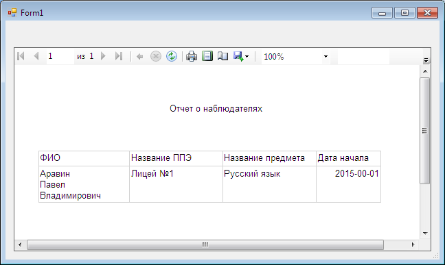Viewport: 445px width, 265px height.
Task: Open the export save dropdown
Action: 241,56
